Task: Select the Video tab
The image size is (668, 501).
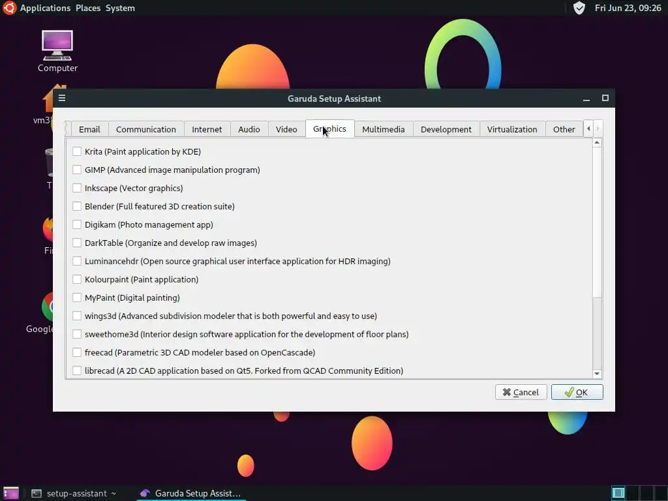Action: pos(286,129)
